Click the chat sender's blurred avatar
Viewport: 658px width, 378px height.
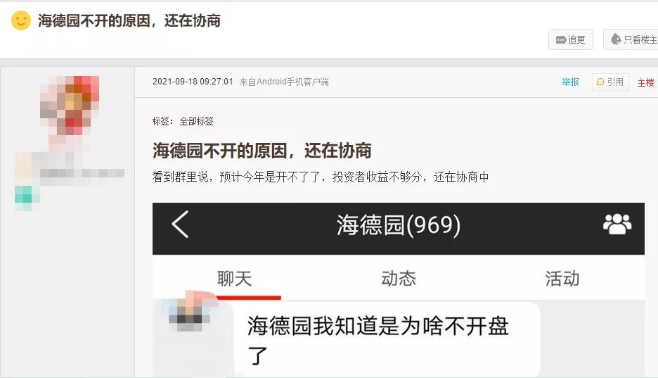pyautogui.click(x=190, y=313)
